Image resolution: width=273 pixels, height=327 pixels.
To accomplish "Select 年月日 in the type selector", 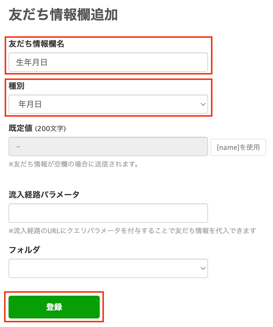I will (108, 104).
